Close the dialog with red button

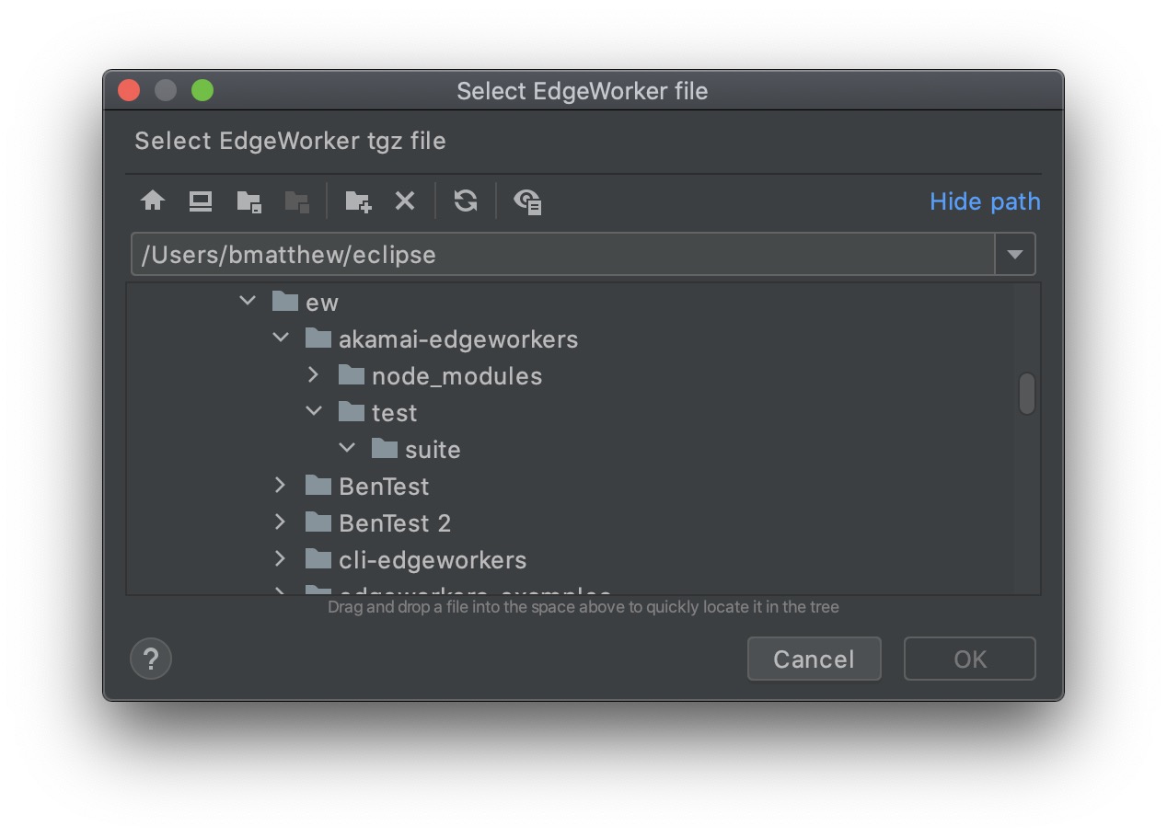tap(129, 90)
